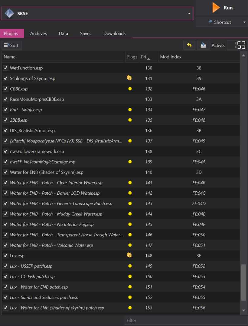Click the yellow flag dot on 3BBB.esp
The image size is (248, 326).
[130, 120]
